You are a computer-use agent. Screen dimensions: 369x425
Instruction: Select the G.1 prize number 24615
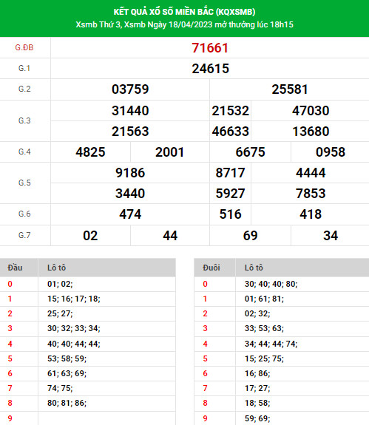(211, 69)
